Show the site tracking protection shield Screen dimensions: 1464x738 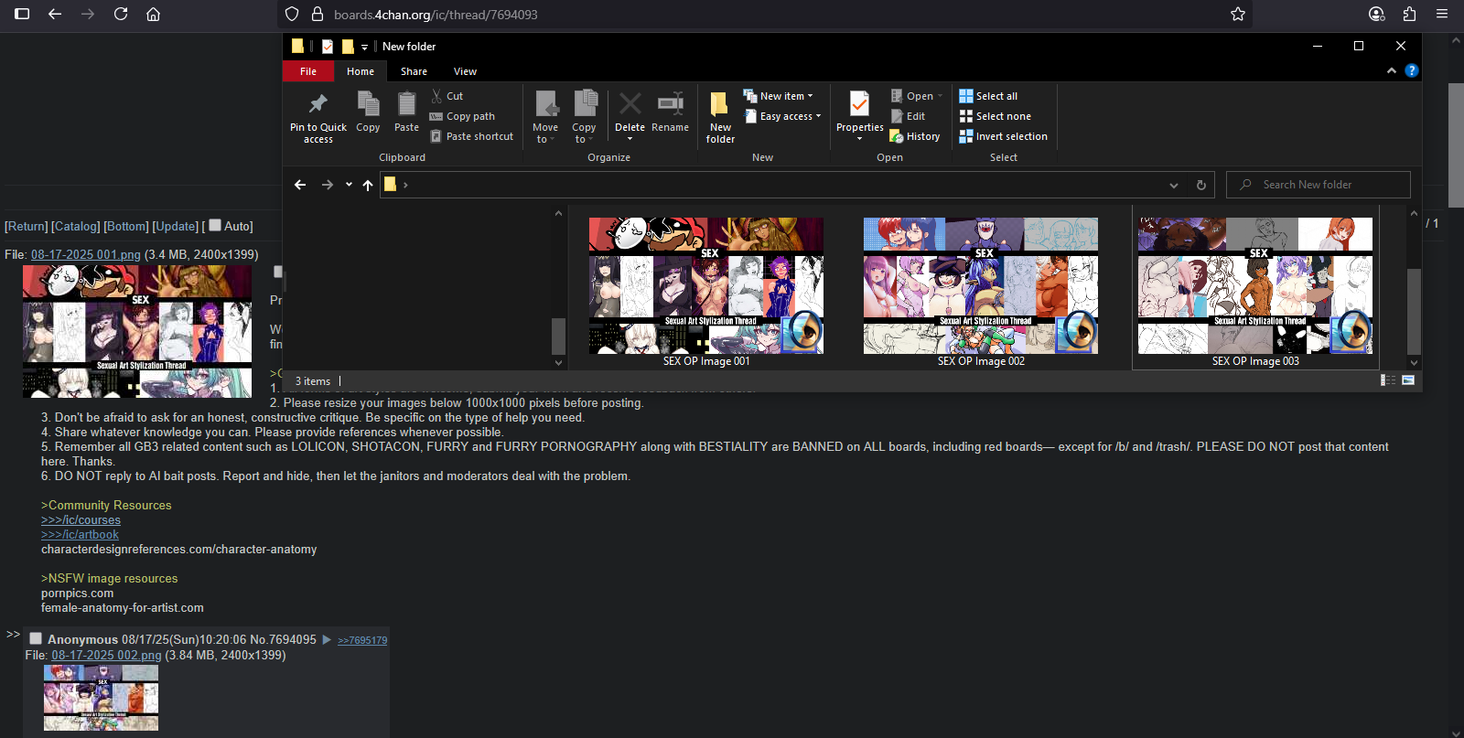292,14
